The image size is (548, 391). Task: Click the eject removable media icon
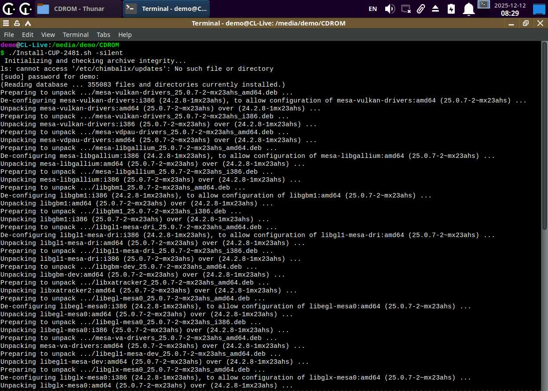pos(435,8)
